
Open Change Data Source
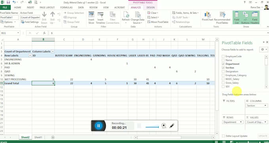click(x=137, y=18)
